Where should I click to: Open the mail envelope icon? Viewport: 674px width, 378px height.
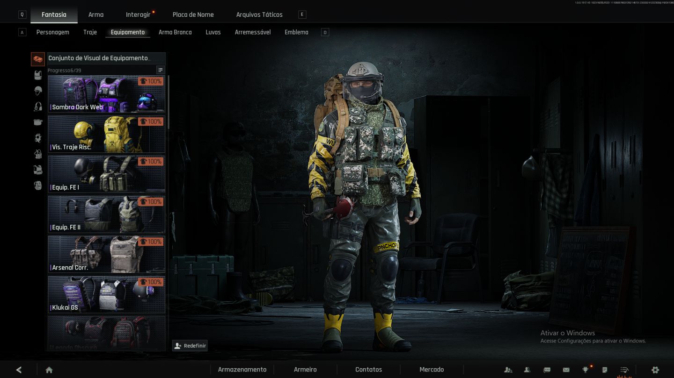[x=566, y=370]
